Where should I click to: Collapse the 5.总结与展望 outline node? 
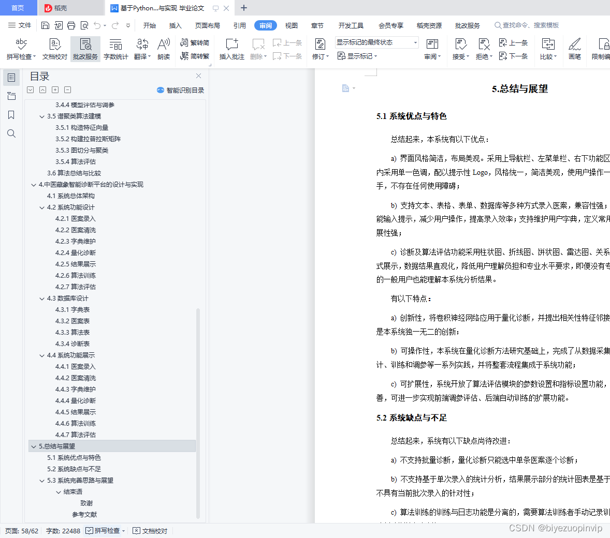point(34,446)
